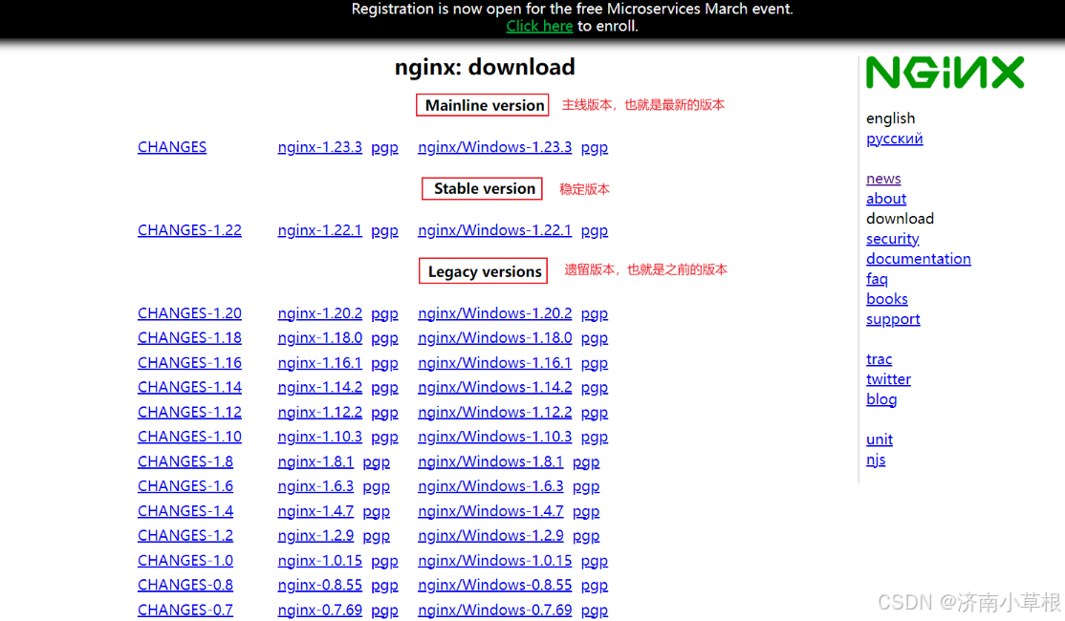Image resolution: width=1065 pixels, height=621 pixels.
Task: Download nginx-0.8.55
Action: pos(320,586)
